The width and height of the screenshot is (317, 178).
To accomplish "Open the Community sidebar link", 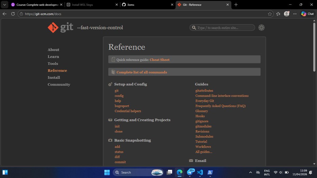I will pyautogui.click(x=59, y=84).
